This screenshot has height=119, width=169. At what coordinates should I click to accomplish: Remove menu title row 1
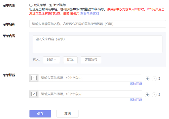pyautogui.click(x=154, y=79)
